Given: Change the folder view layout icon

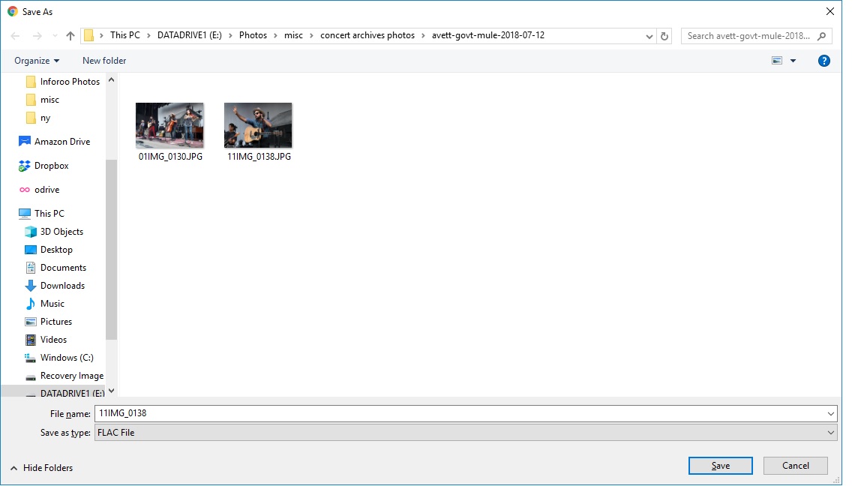Looking at the screenshot, I should point(778,60).
